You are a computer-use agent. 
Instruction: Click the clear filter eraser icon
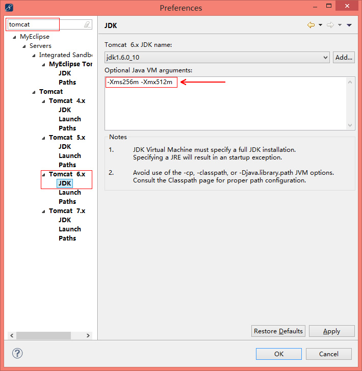[x=87, y=24]
